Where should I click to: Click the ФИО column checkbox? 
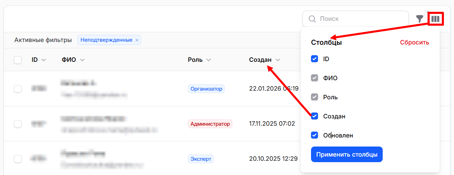tap(314, 78)
